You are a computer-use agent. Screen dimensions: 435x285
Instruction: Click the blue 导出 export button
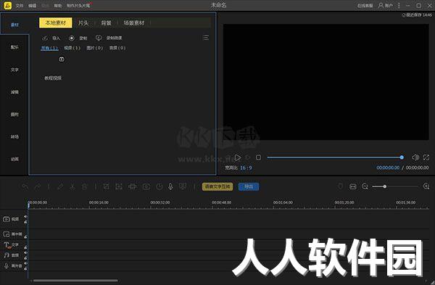tap(249, 186)
